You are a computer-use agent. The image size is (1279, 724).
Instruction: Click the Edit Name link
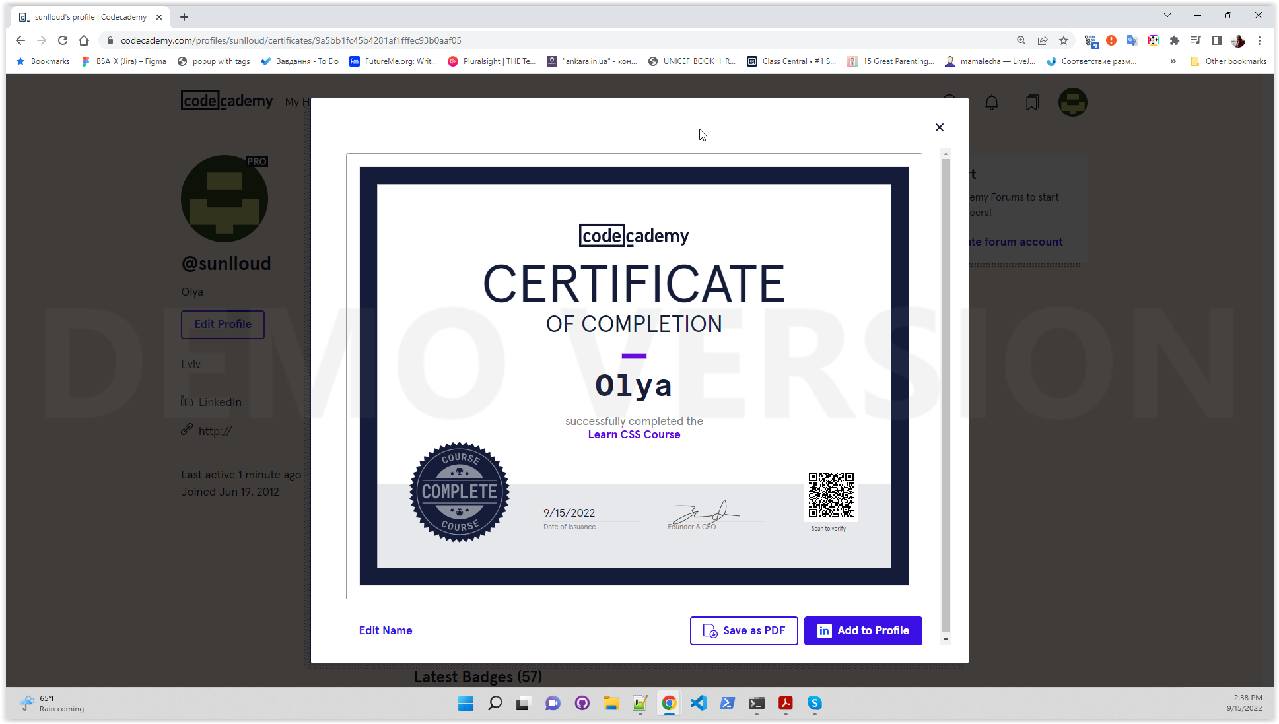[x=386, y=630]
